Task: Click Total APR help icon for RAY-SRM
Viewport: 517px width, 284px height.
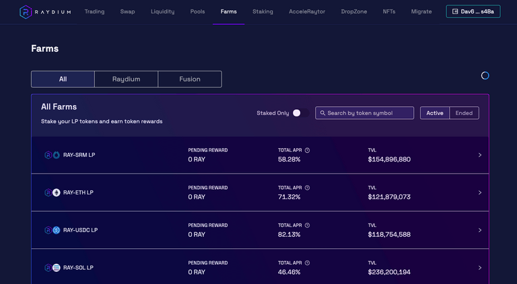Action: 307,150
